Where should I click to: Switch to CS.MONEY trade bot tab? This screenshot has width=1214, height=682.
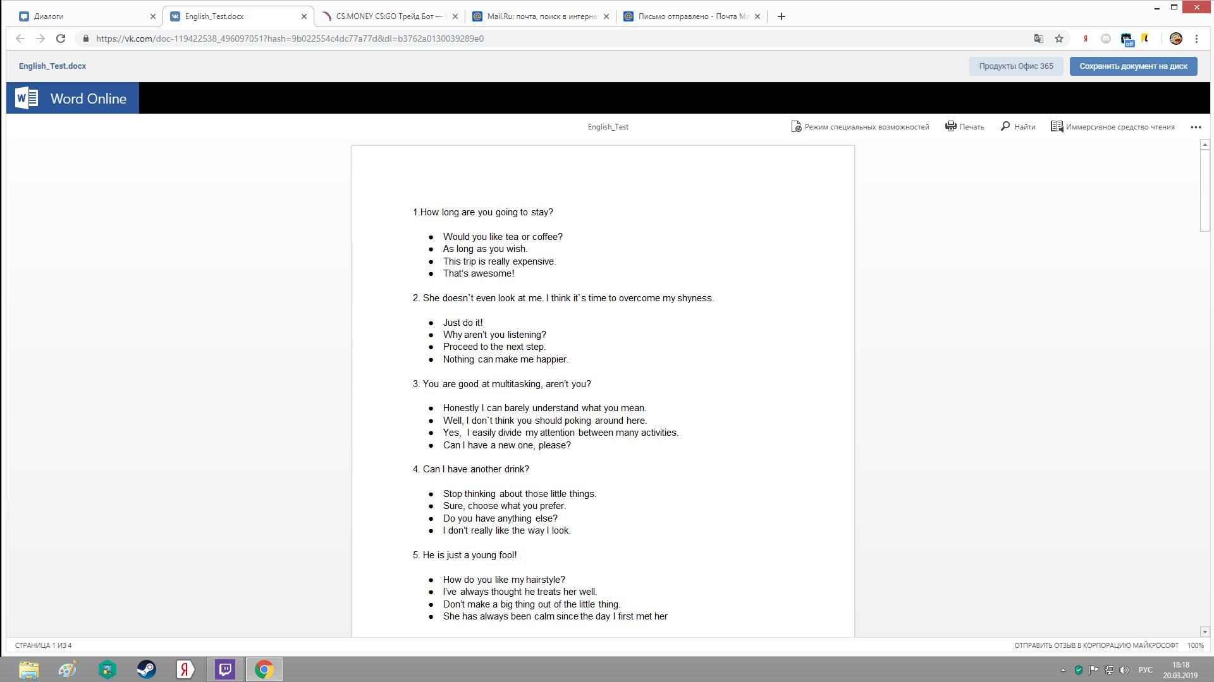click(389, 16)
